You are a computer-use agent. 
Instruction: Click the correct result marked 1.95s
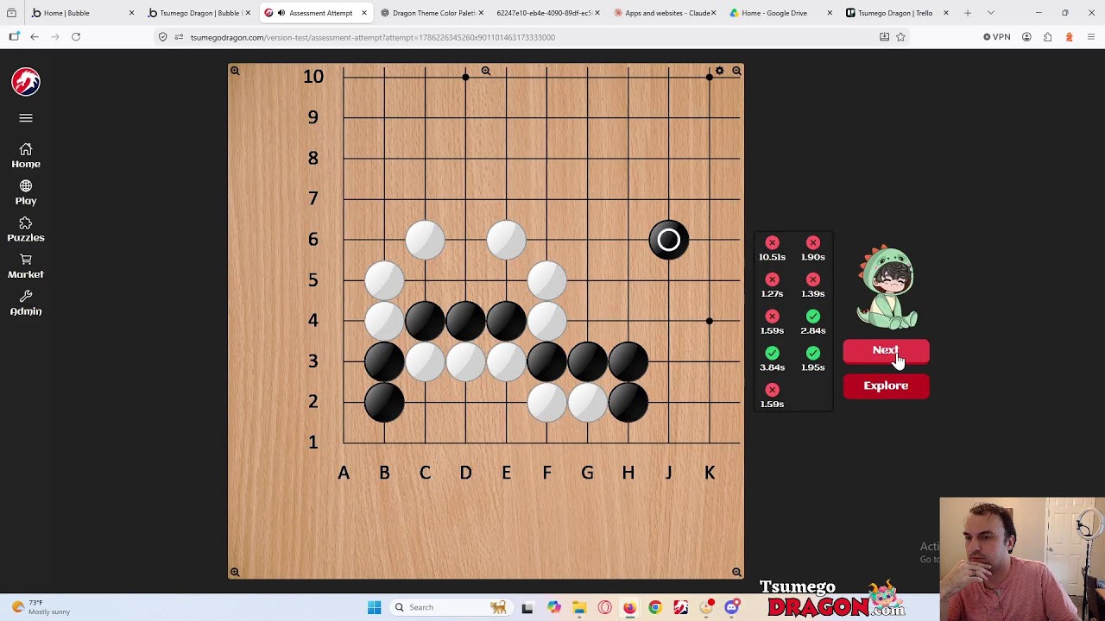[812, 359]
